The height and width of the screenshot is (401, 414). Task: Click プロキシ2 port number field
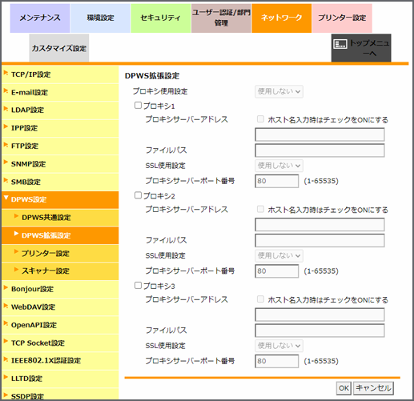pos(277,271)
